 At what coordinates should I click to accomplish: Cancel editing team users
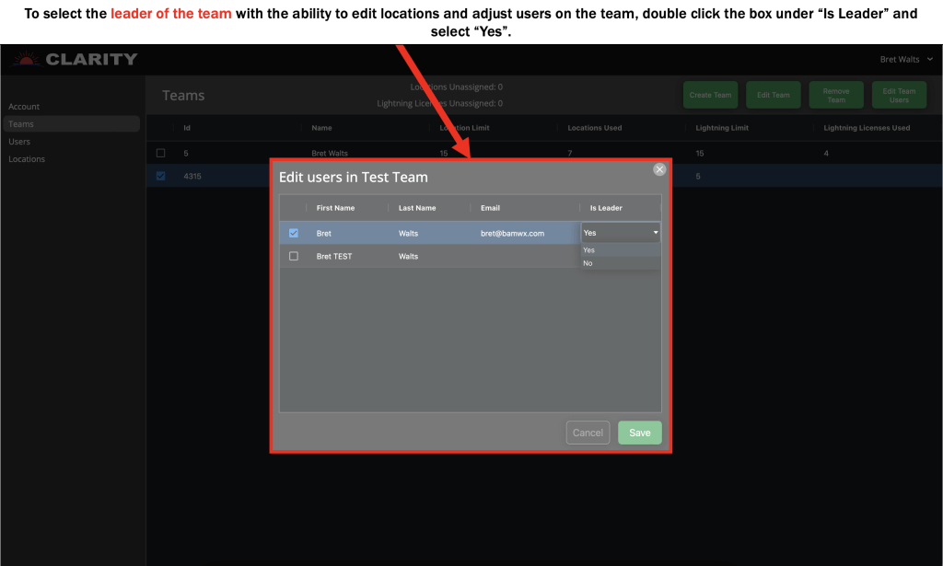[588, 432]
